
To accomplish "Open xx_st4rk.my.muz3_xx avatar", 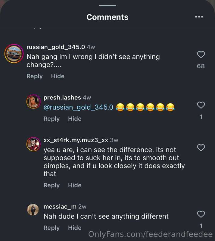I will point(33,144).
